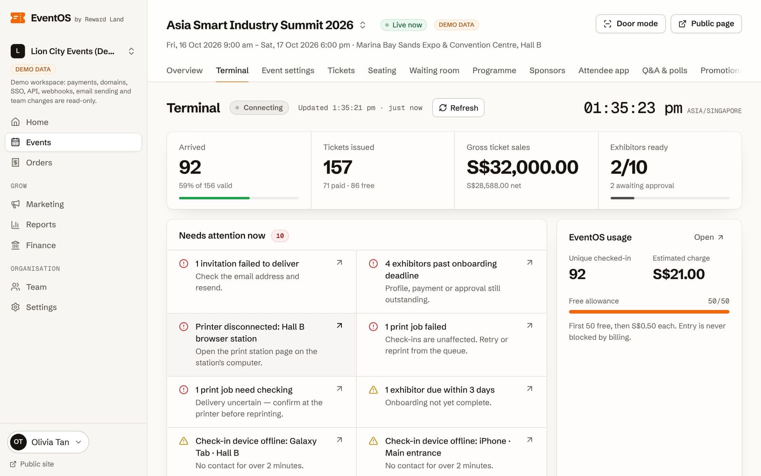Click the Arrived progress bar

click(239, 198)
